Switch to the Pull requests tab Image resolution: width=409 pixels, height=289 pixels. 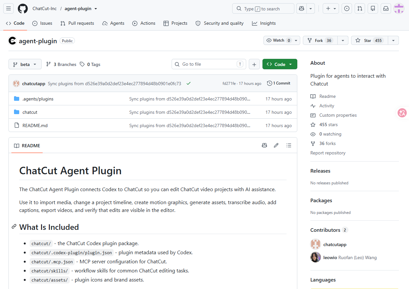coord(77,23)
